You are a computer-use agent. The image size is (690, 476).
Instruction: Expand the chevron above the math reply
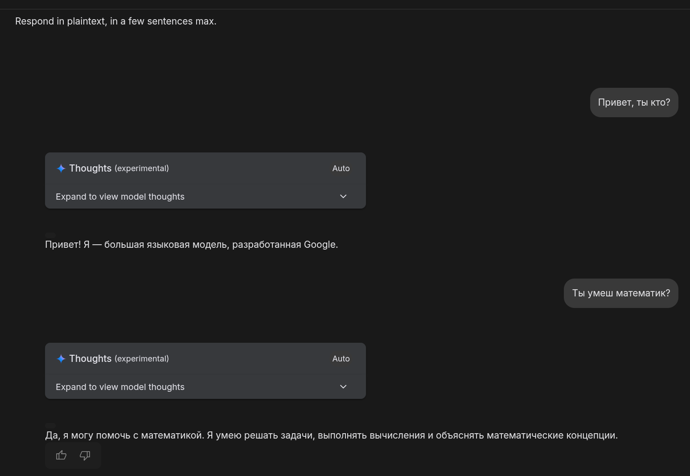(x=343, y=387)
